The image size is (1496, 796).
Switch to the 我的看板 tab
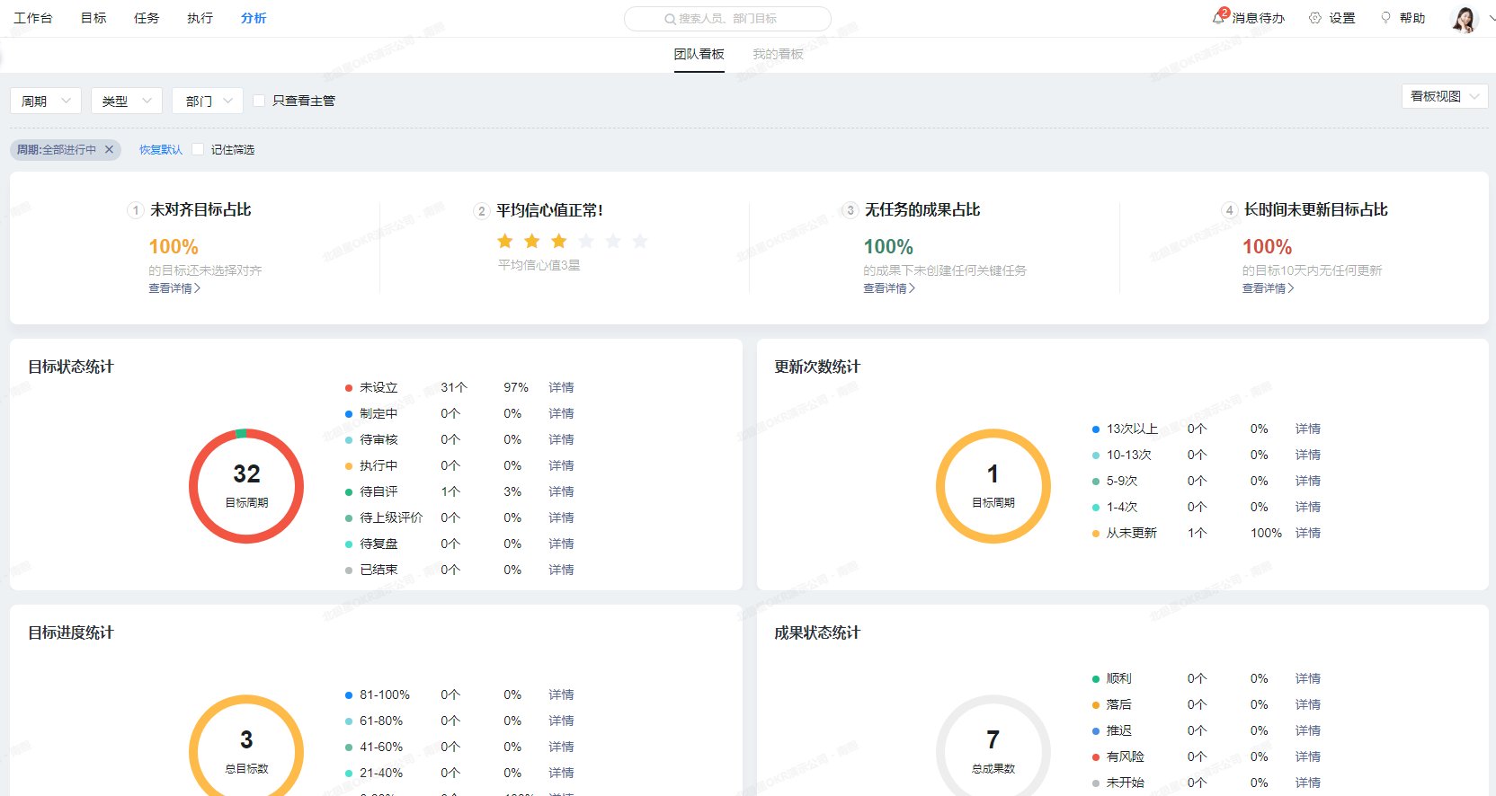coord(778,54)
